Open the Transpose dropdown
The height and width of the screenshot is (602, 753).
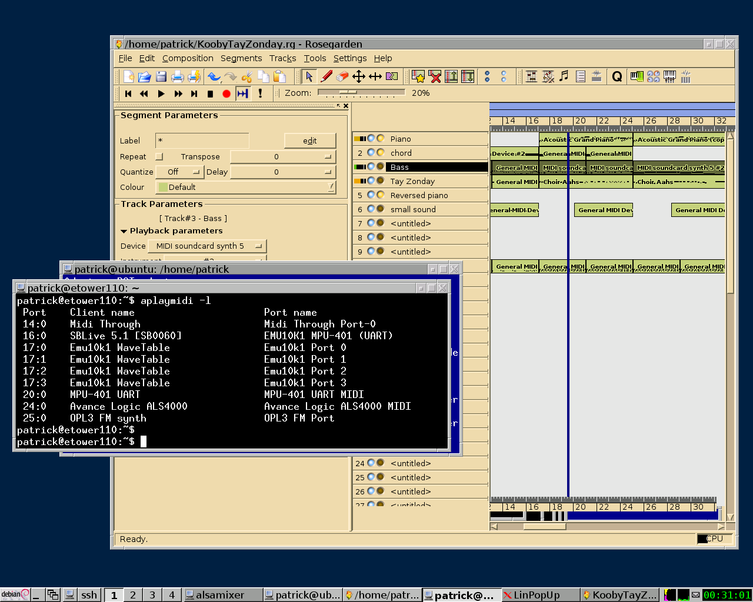point(282,156)
